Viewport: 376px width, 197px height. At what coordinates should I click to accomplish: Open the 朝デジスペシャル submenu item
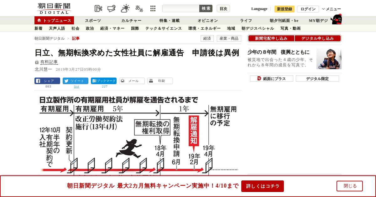[258, 28]
